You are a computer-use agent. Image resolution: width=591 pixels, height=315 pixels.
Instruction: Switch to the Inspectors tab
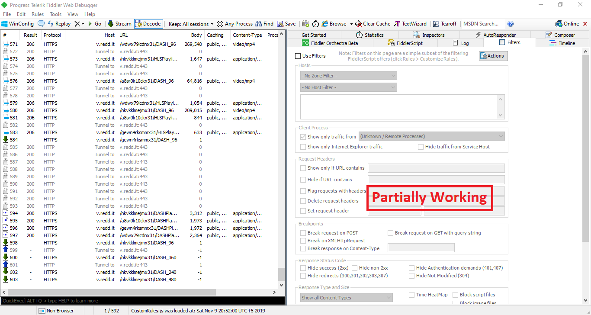[428, 35]
